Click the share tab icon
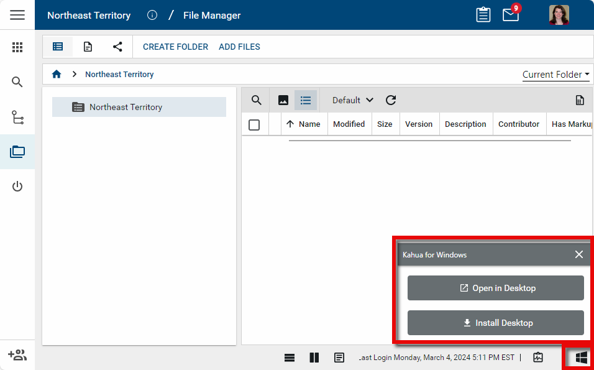The height and width of the screenshot is (370, 594). (x=117, y=47)
